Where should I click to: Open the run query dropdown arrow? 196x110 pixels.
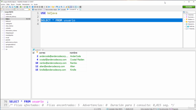tap(51, 7)
